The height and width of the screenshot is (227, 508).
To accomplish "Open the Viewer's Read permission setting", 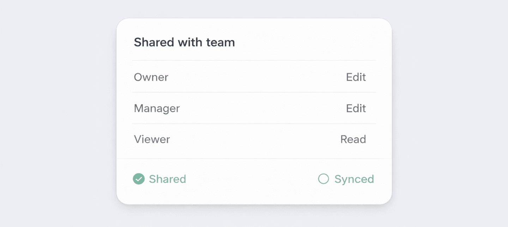I will click(x=353, y=139).
